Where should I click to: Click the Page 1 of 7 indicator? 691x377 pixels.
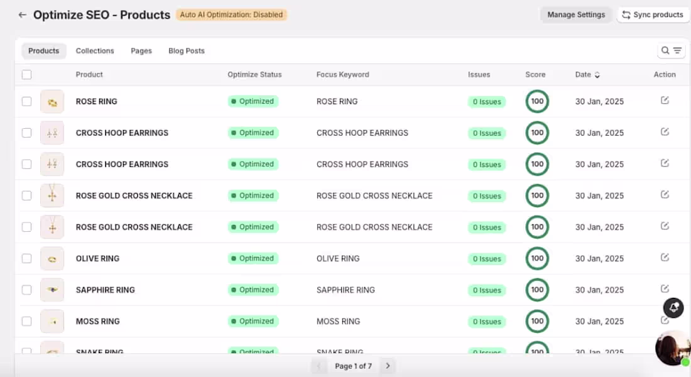354,366
